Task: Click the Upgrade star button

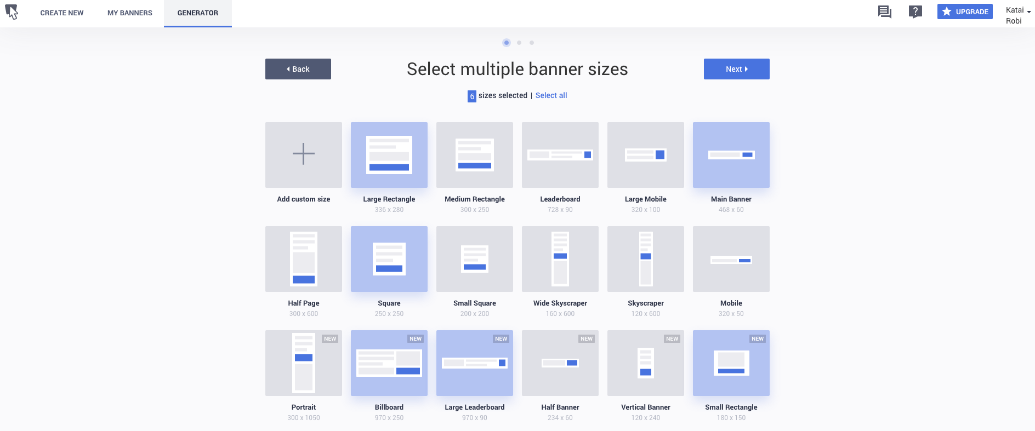Action: pos(965,12)
